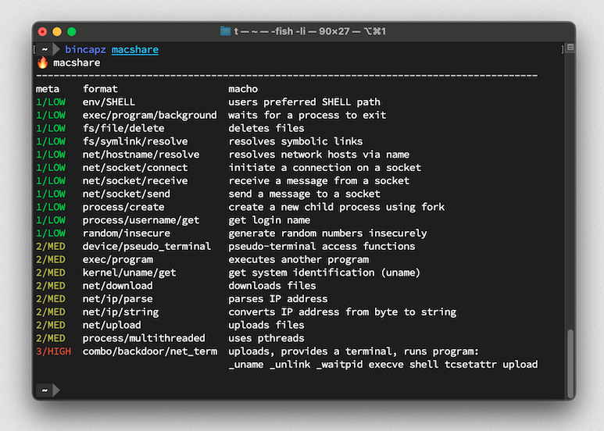
Task: Select the 'net/hostname/resolve' entry
Action: tap(141, 155)
